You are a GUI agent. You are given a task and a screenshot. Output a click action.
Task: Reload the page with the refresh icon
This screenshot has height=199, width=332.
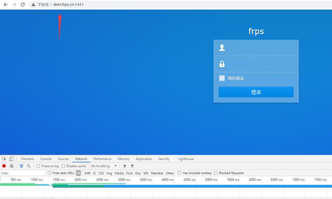pos(22,4)
